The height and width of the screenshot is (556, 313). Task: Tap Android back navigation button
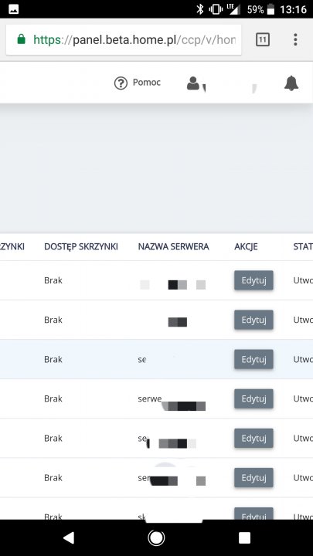pos(69,537)
